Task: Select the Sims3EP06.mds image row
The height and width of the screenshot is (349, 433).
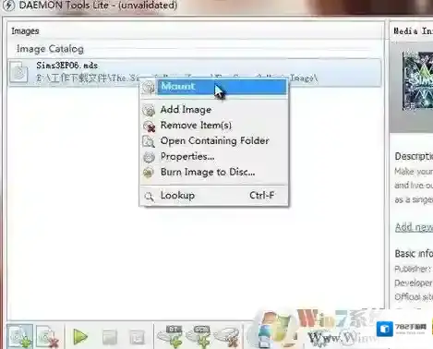Action: click(x=195, y=73)
